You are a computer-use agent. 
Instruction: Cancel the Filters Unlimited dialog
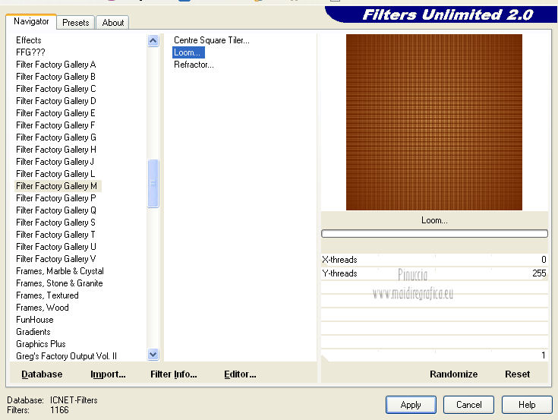point(468,405)
